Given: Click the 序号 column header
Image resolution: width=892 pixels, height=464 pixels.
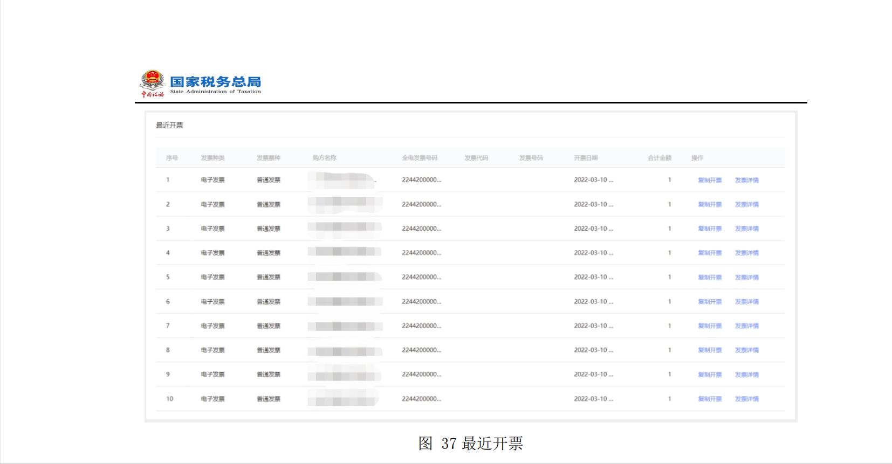Looking at the screenshot, I should pos(171,158).
